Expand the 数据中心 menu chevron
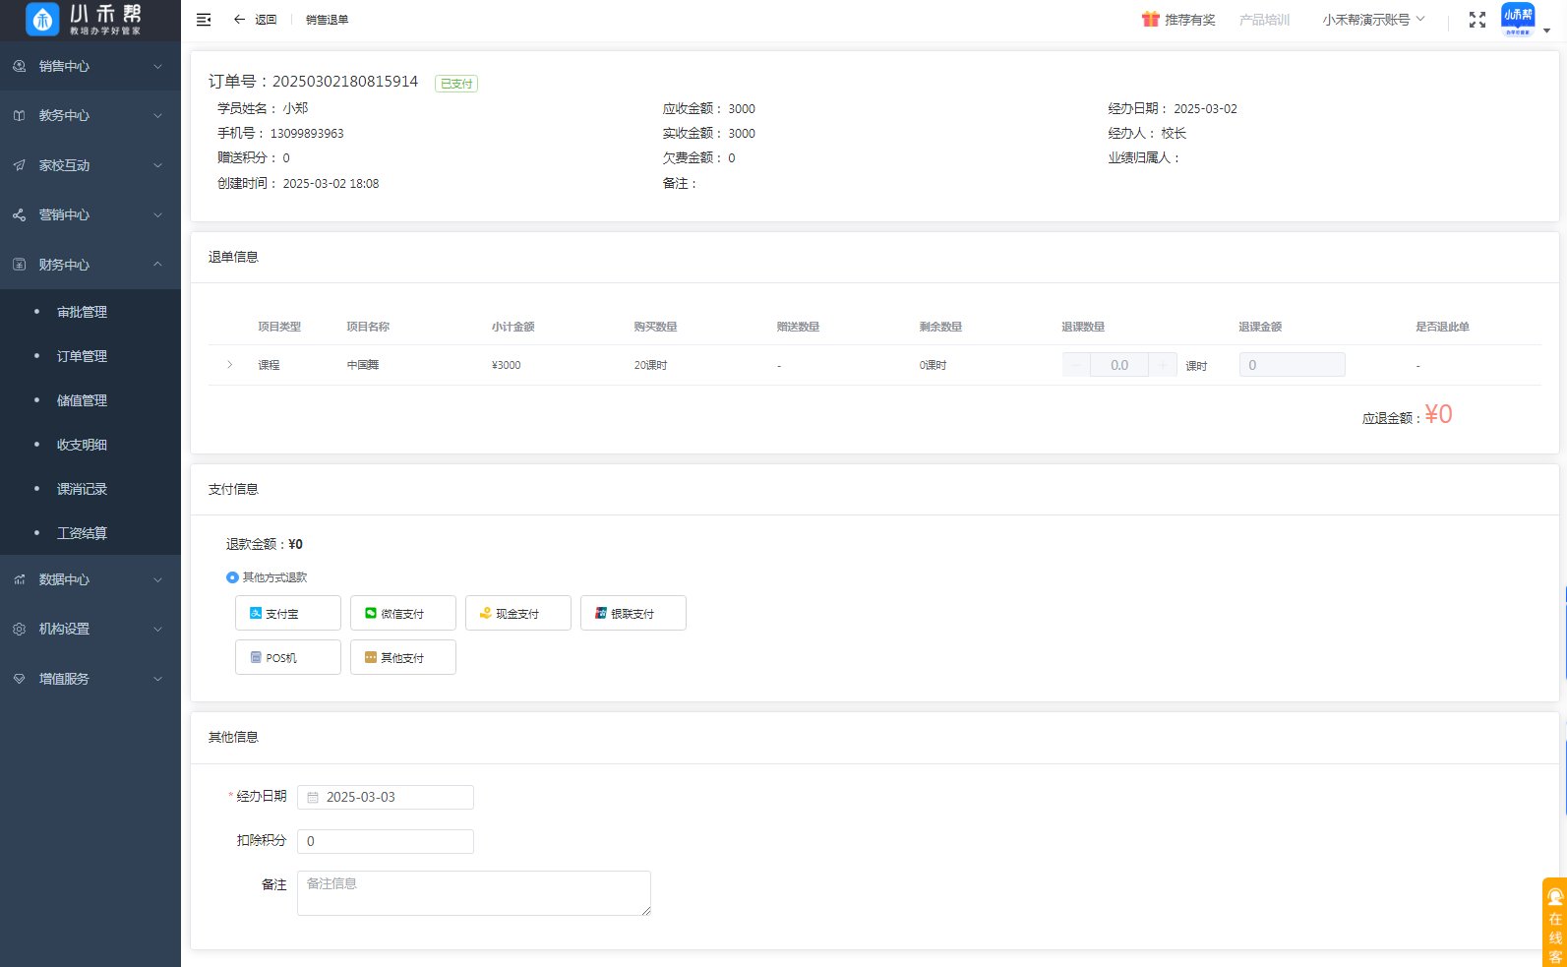This screenshot has width=1567, height=967. point(158,579)
